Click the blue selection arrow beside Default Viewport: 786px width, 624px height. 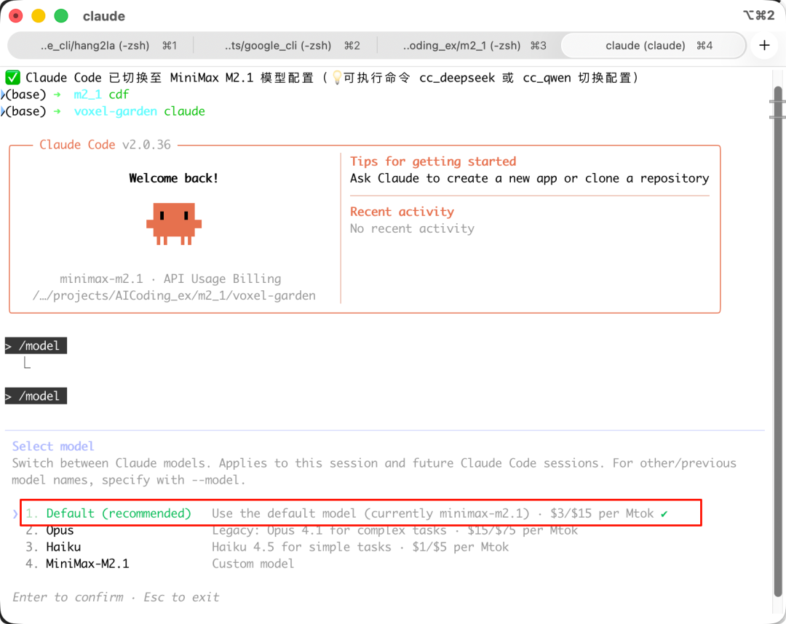pos(15,513)
